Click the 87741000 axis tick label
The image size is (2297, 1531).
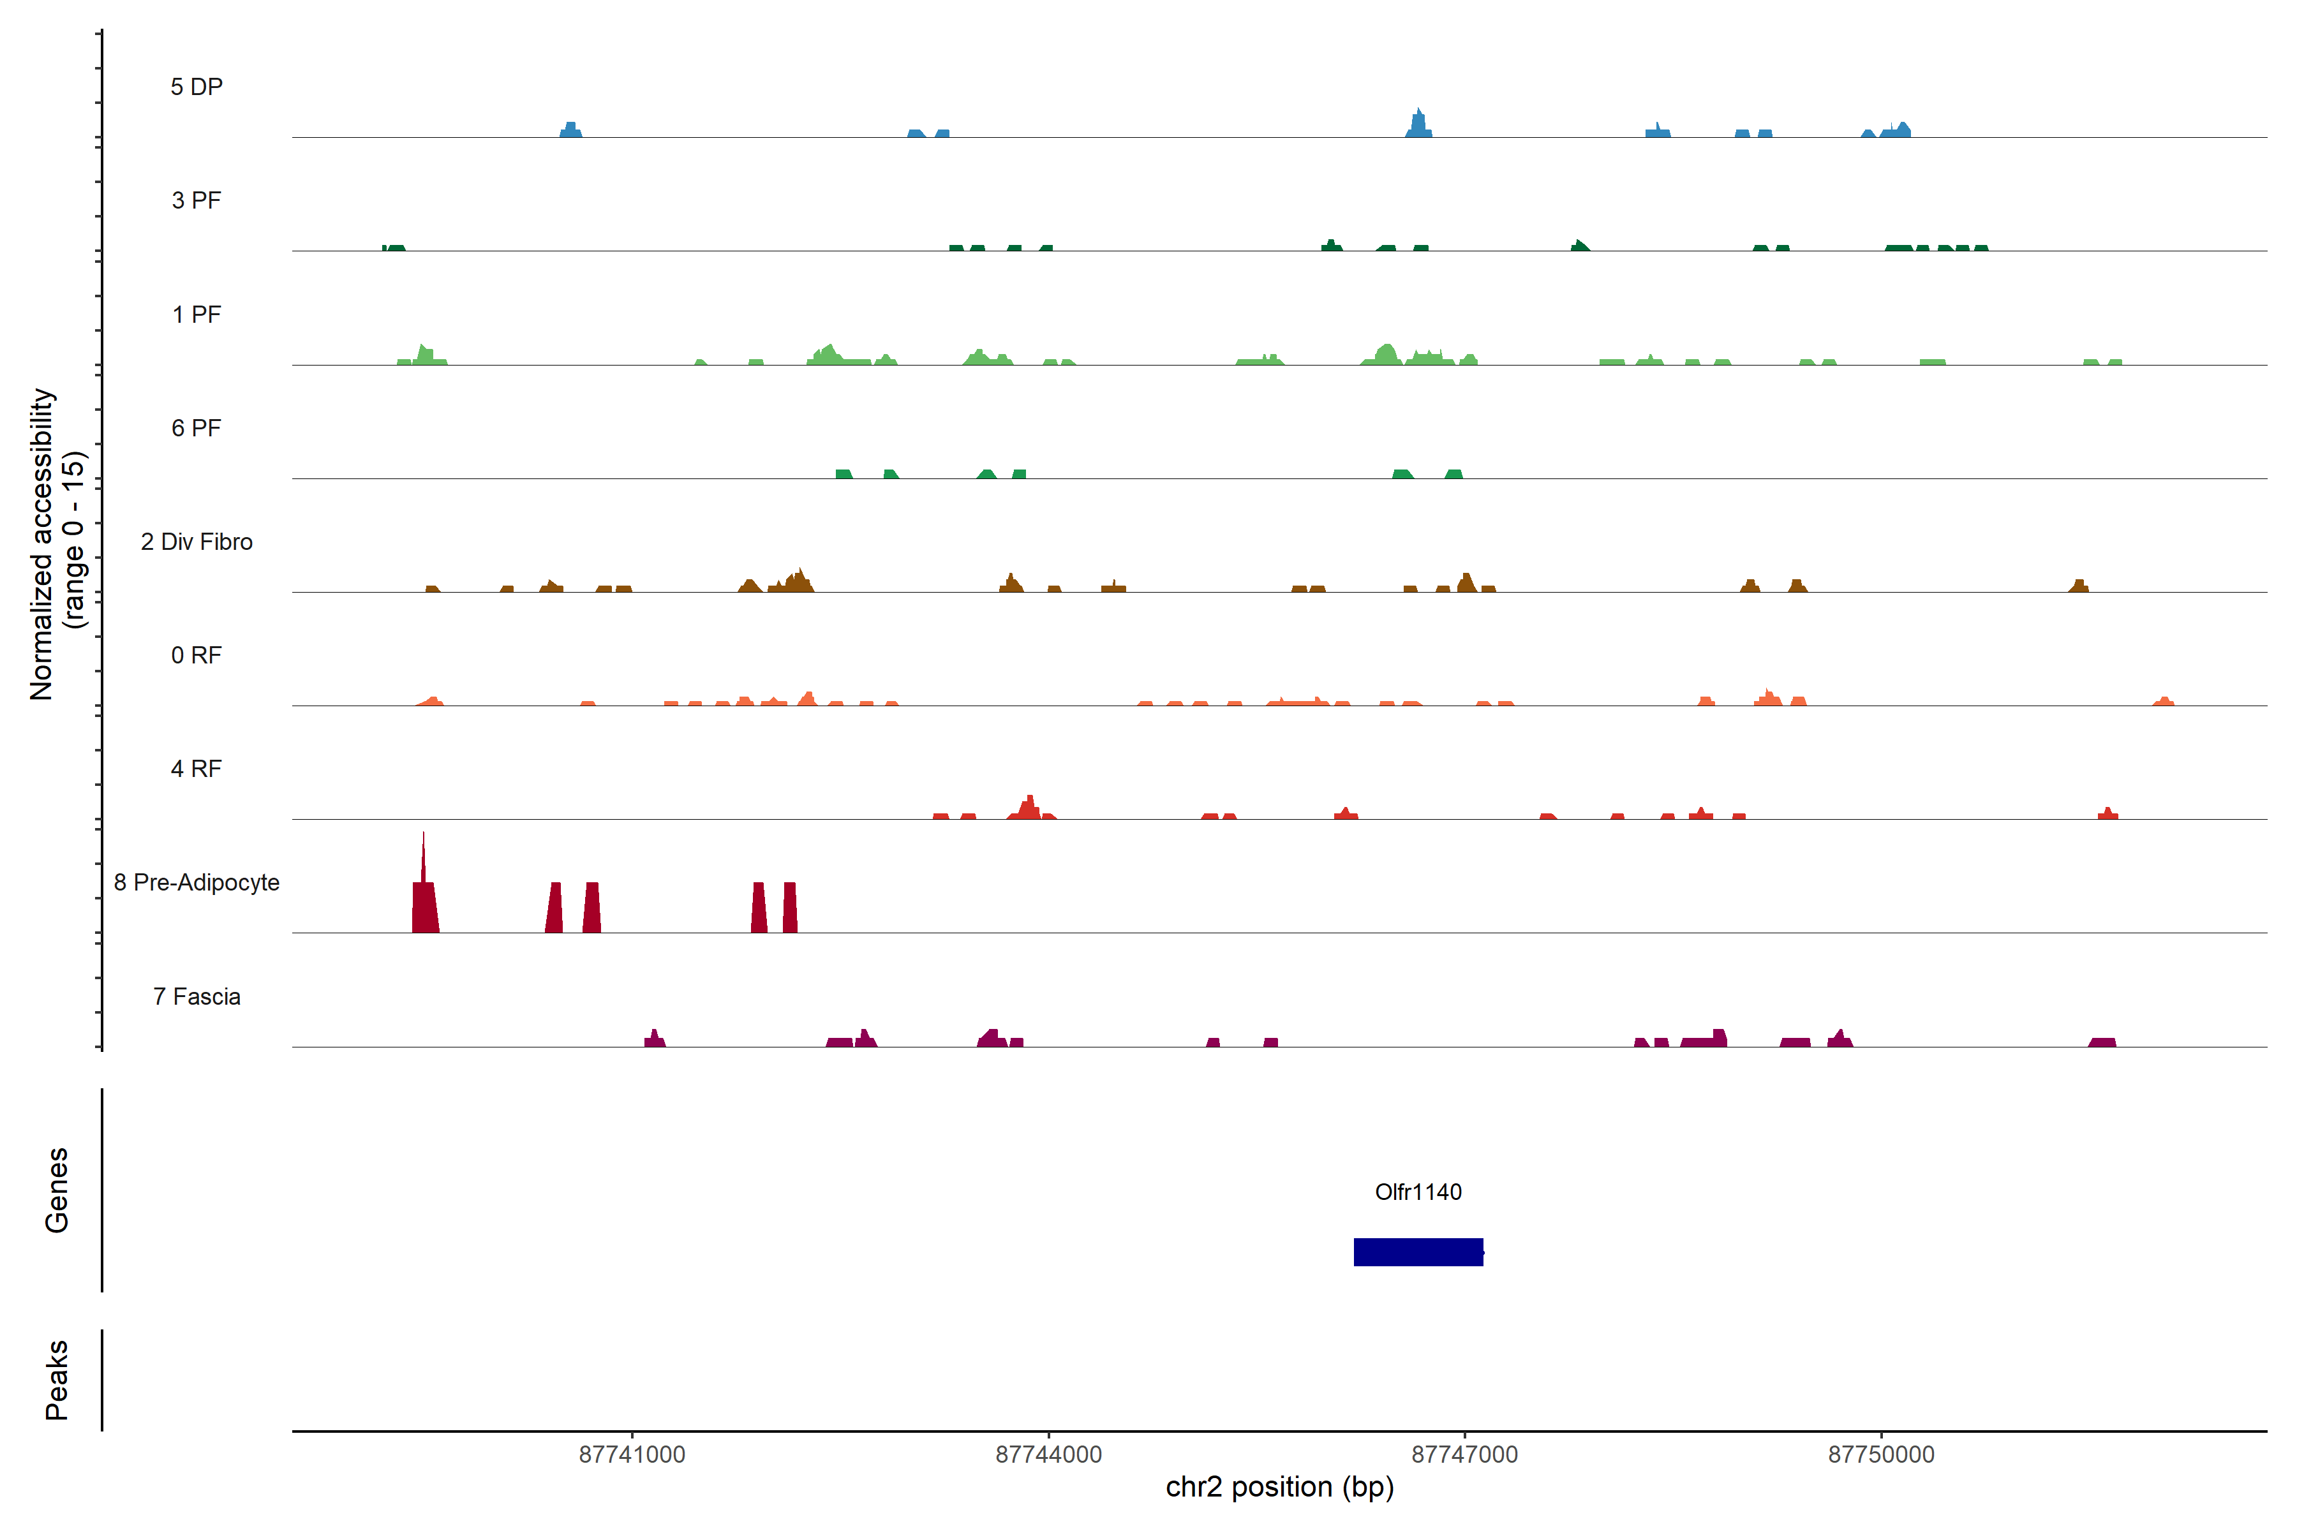(632, 1455)
